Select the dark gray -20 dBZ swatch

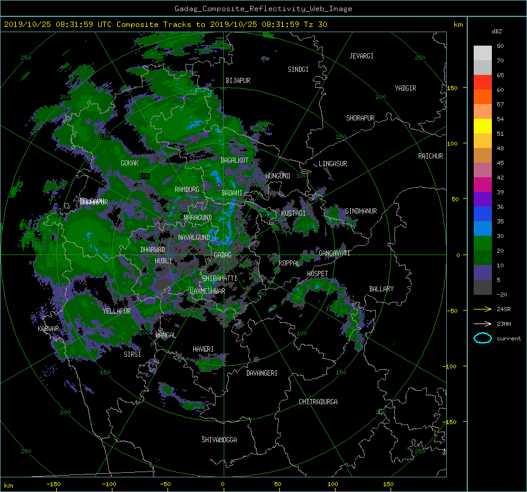click(x=482, y=287)
